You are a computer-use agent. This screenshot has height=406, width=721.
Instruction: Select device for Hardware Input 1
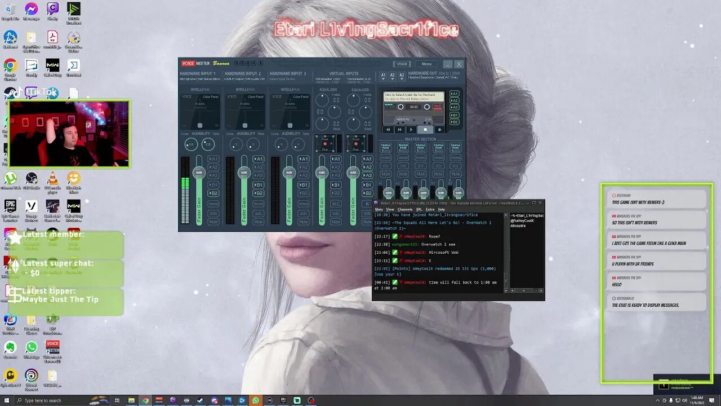pos(200,79)
